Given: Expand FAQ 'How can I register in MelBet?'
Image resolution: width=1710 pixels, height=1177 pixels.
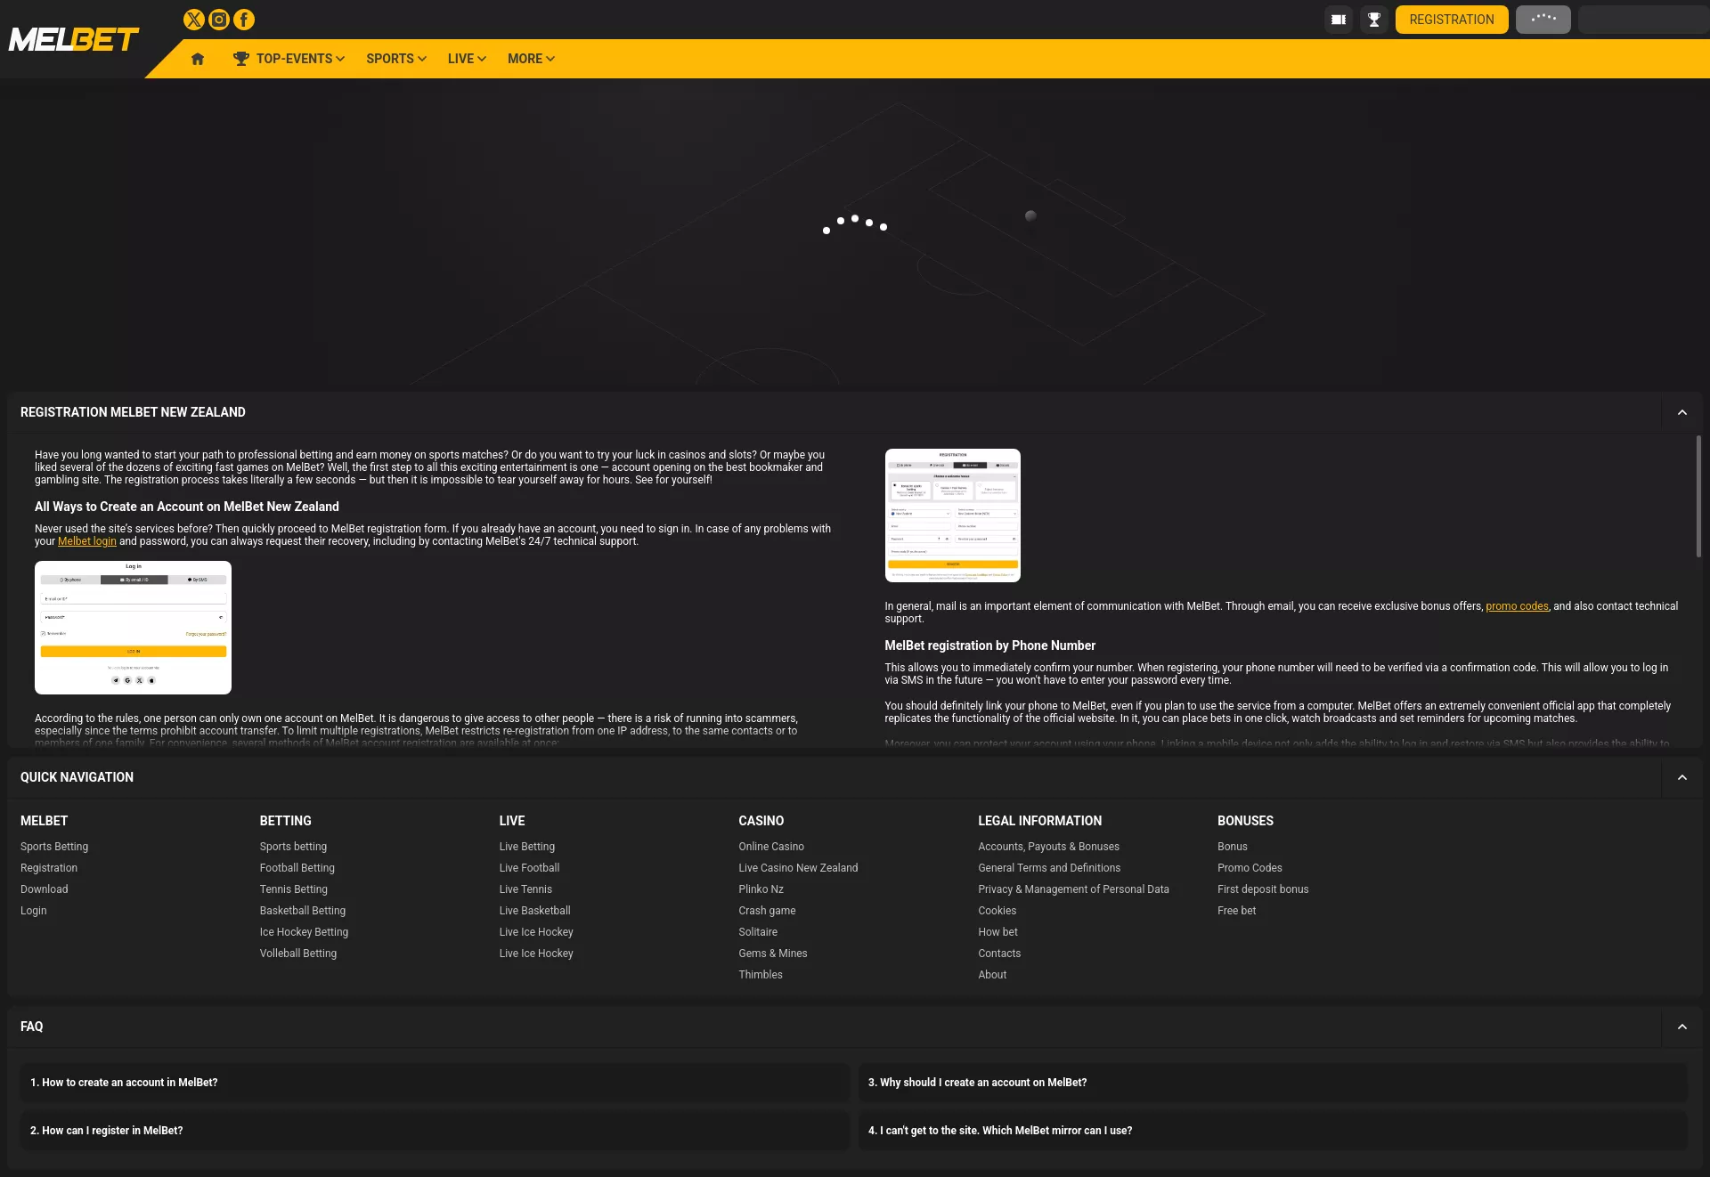Looking at the screenshot, I should (435, 1131).
